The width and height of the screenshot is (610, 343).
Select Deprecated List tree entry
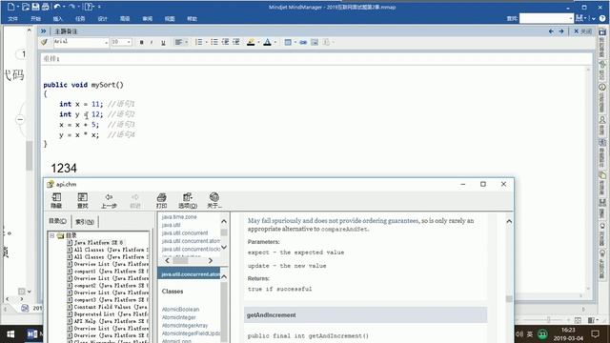point(111,314)
